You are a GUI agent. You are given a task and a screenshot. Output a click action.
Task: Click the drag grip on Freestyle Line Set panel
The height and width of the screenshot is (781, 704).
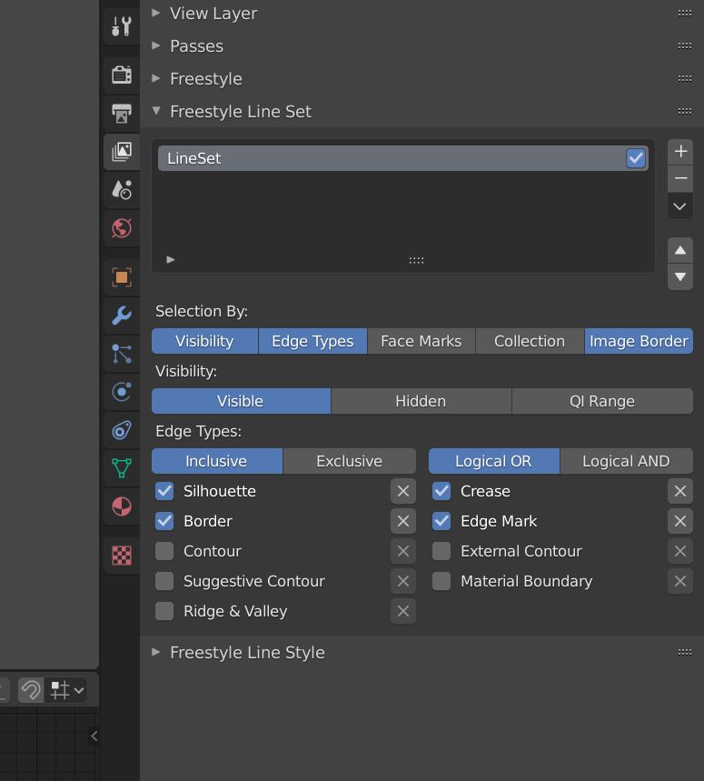685,112
